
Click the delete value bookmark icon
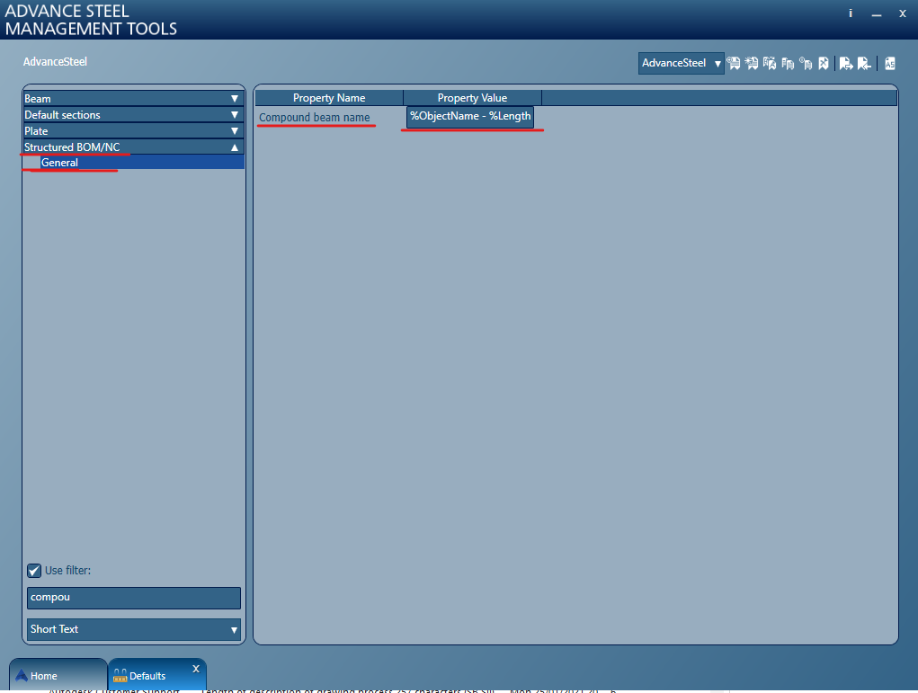coord(824,63)
